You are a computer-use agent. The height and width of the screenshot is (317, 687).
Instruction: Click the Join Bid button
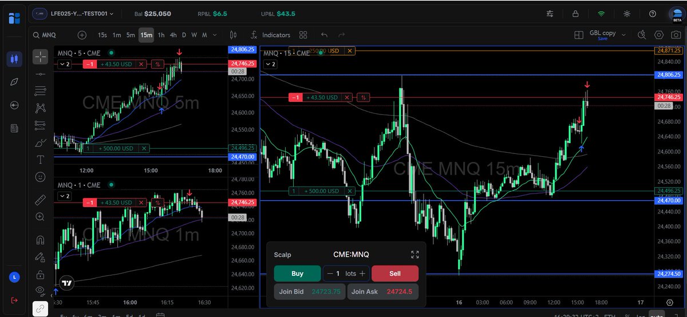point(310,292)
